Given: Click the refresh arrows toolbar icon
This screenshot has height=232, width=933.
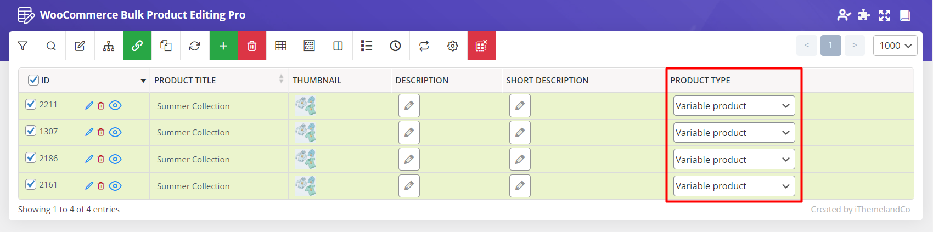Looking at the screenshot, I should point(194,46).
